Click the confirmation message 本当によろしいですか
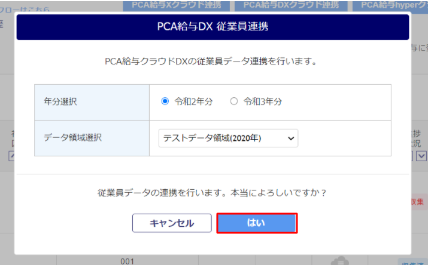The width and height of the screenshot is (428, 265). pos(278,193)
